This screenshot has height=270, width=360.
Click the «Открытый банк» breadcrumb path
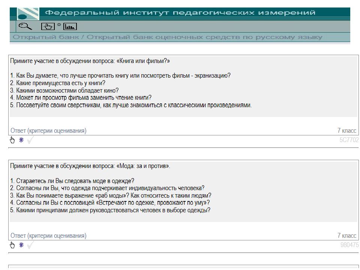coord(167,37)
